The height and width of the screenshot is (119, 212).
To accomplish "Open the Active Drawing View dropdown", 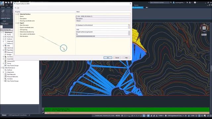I will point(6,29).
